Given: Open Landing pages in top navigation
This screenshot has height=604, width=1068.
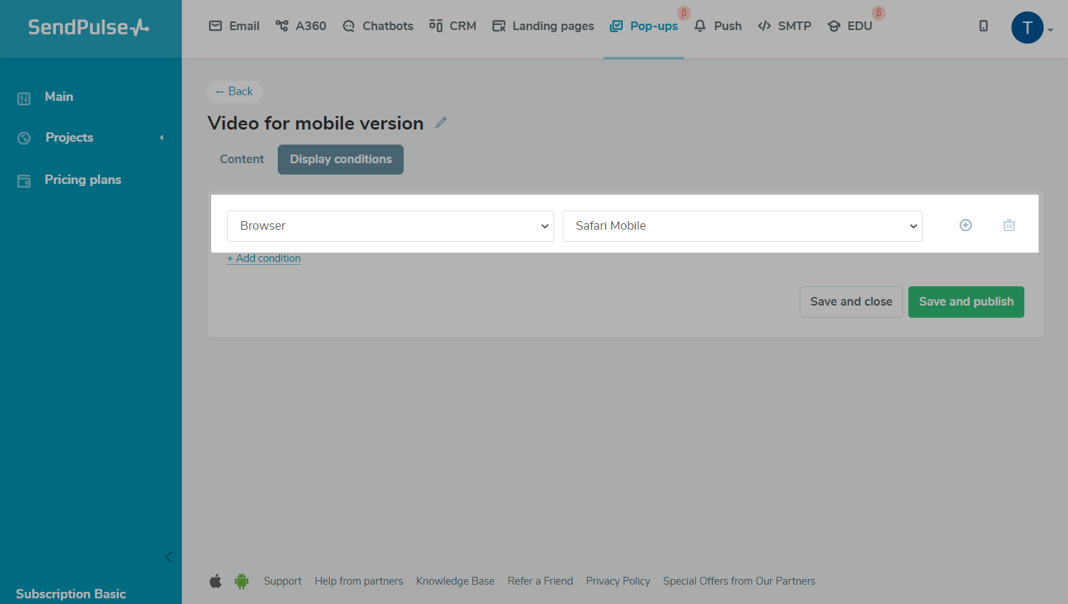Looking at the screenshot, I should pyautogui.click(x=543, y=26).
